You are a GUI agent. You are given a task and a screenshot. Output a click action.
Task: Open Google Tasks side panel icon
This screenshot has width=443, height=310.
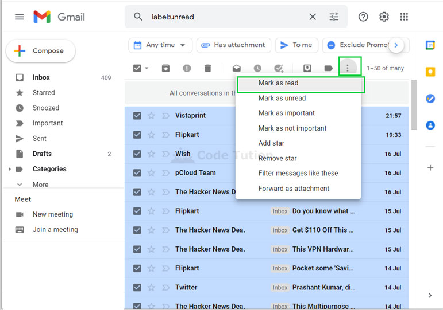tap(430, 99)
